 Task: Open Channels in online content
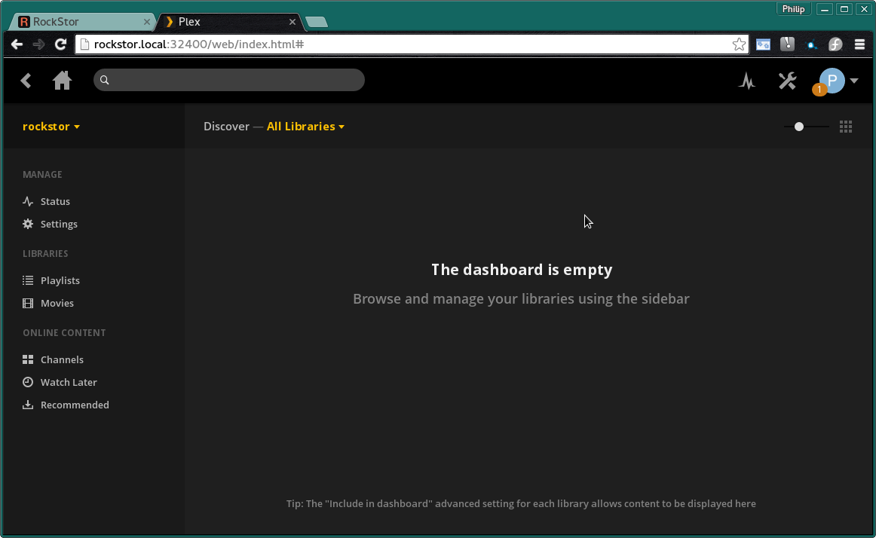pyautogui.click(x=62, y=359)
